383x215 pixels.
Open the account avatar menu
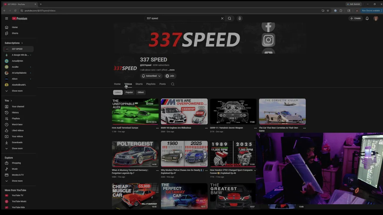tap(376, 19)
